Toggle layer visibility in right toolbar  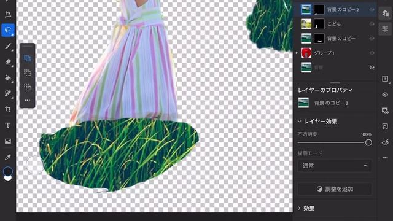click(x=385, y=95)
